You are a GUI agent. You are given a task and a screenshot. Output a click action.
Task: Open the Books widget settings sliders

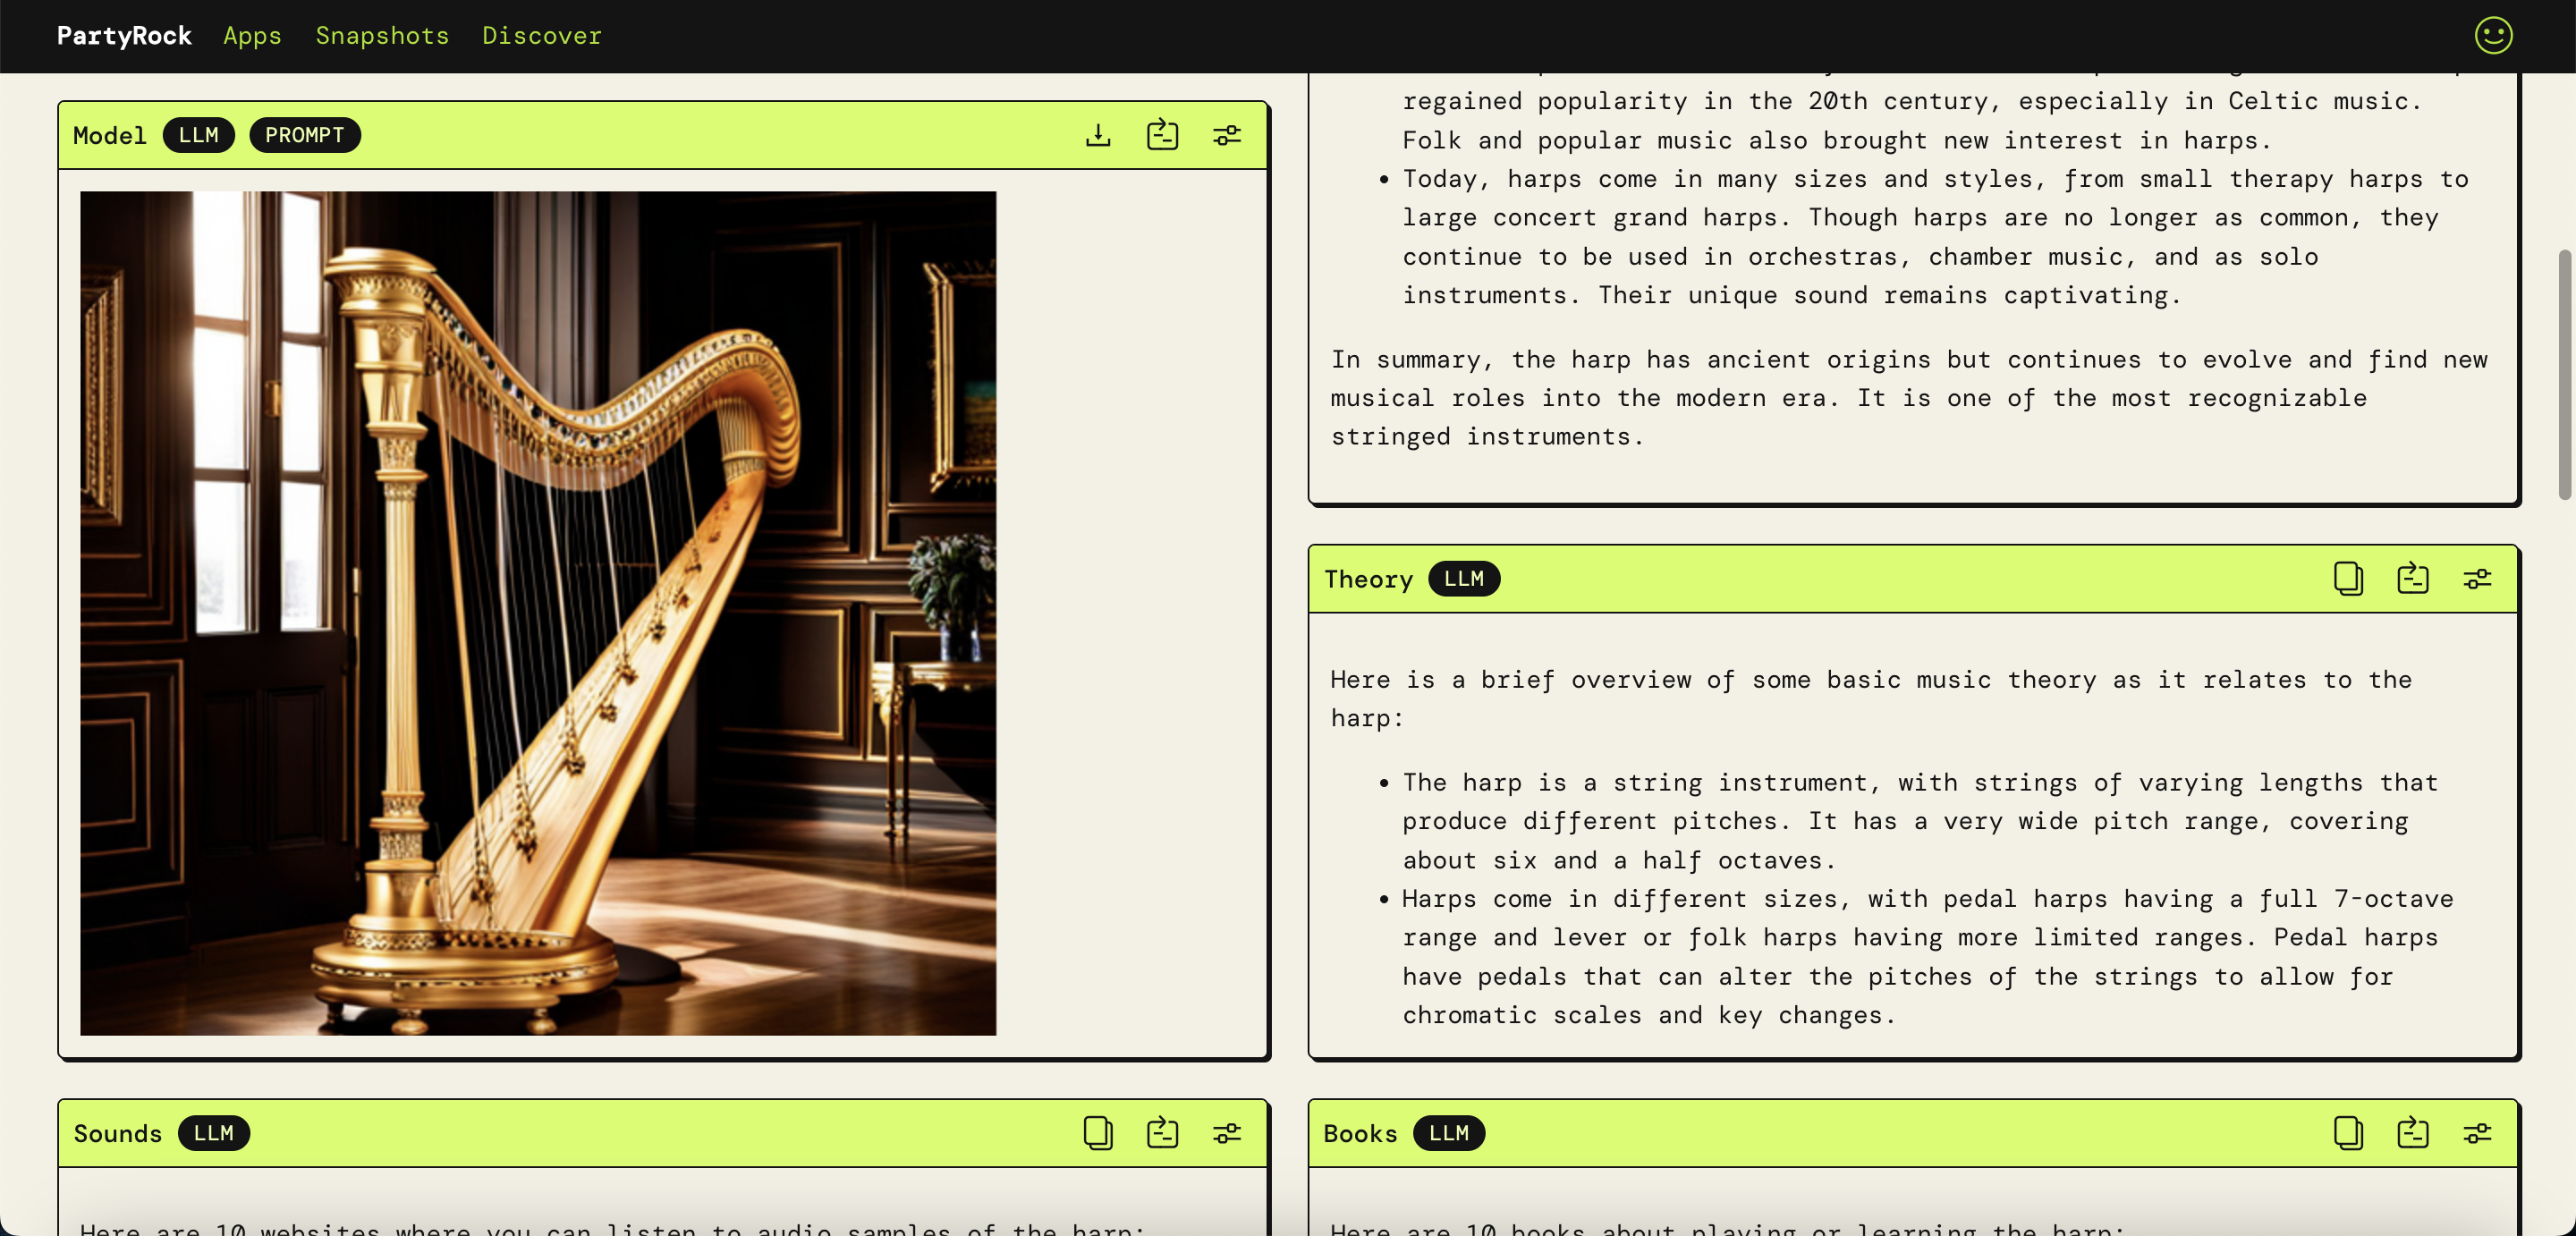point(2477,1133)
